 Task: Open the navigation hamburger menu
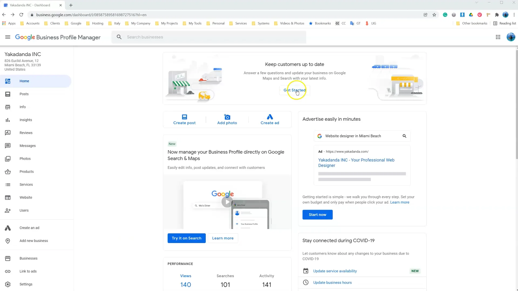[x=8, y=37]
